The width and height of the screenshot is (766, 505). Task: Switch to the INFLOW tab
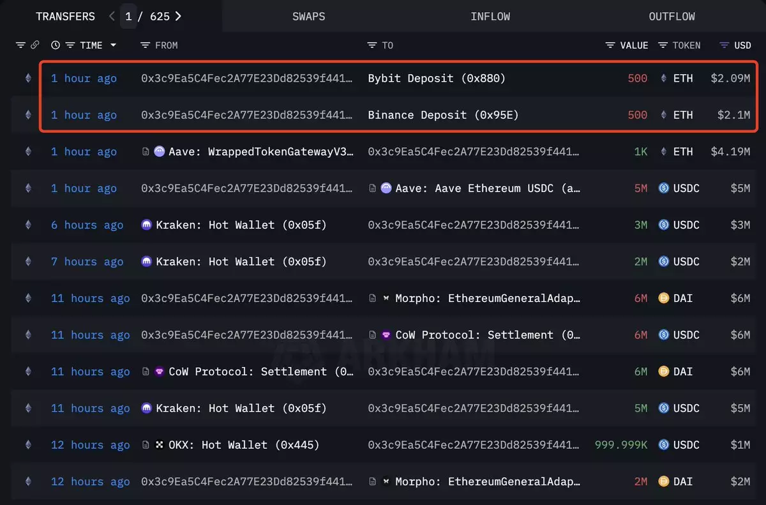pyautogui.click(x=490, y=17)
